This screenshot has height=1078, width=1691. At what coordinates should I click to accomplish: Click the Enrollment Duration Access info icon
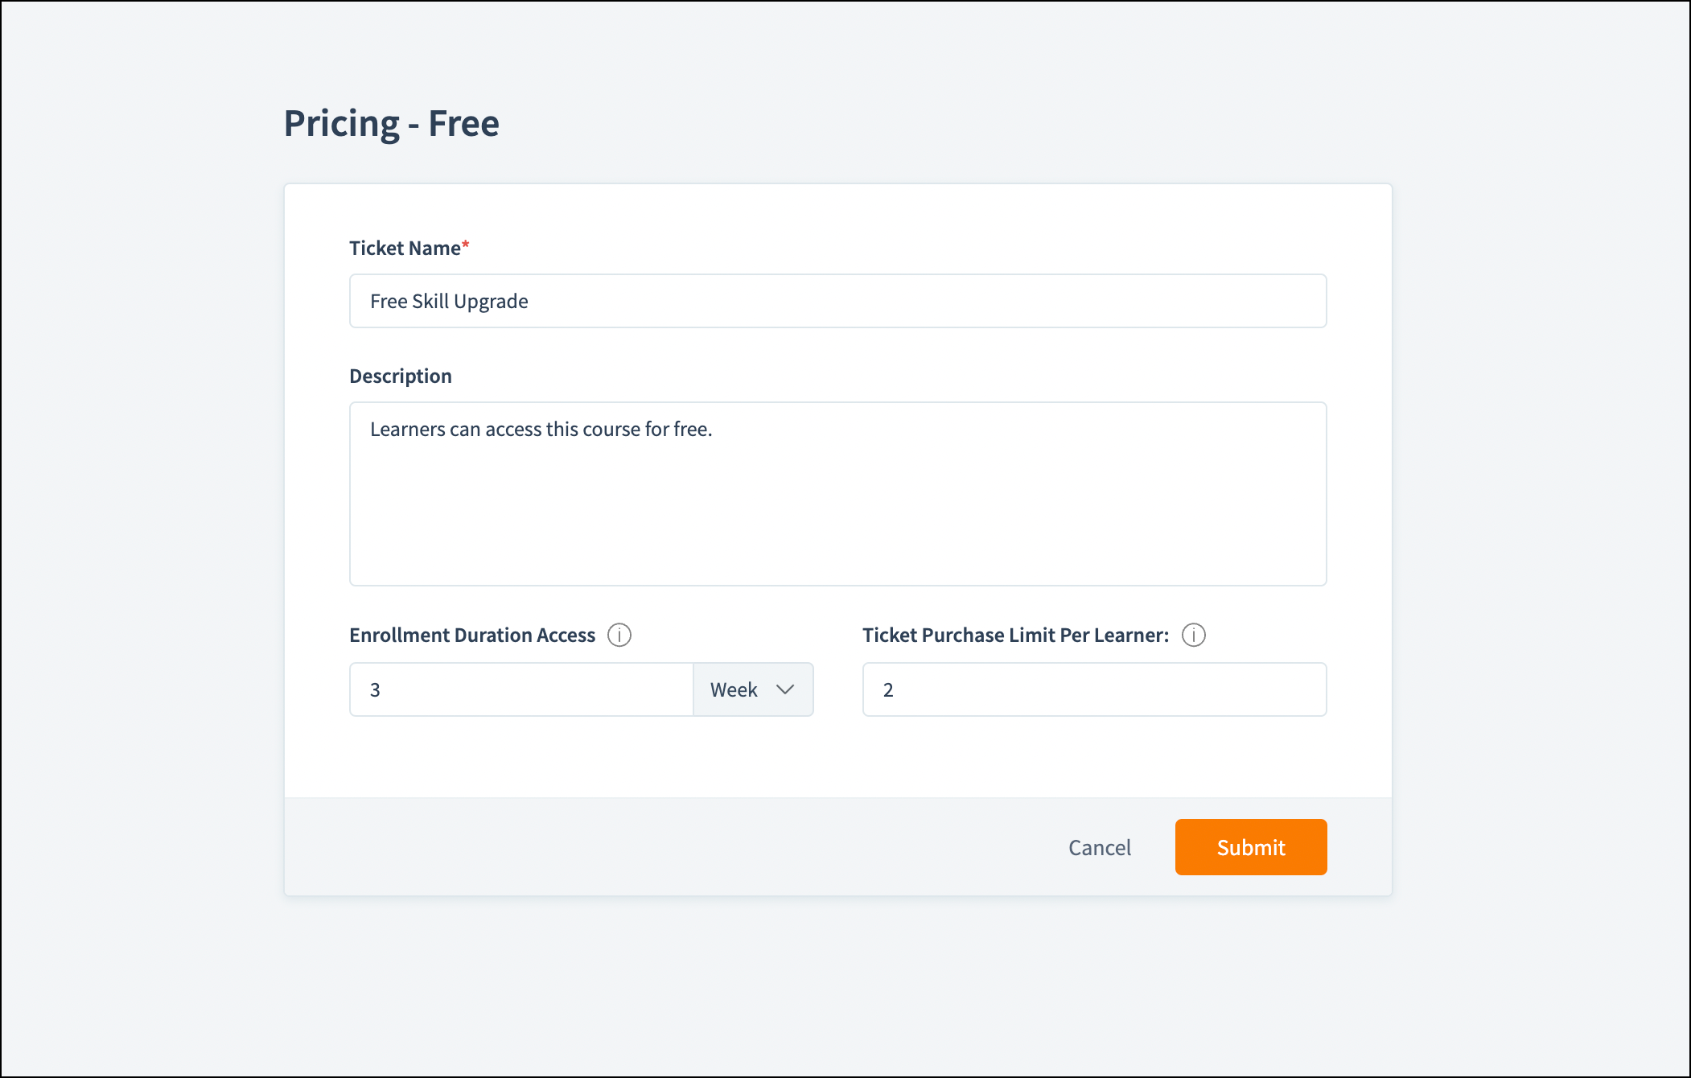click(619, 635)
